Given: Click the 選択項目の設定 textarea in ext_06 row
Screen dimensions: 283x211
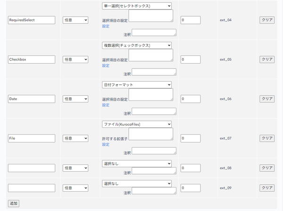Looking at the screenshot, I should coord(151,95).
